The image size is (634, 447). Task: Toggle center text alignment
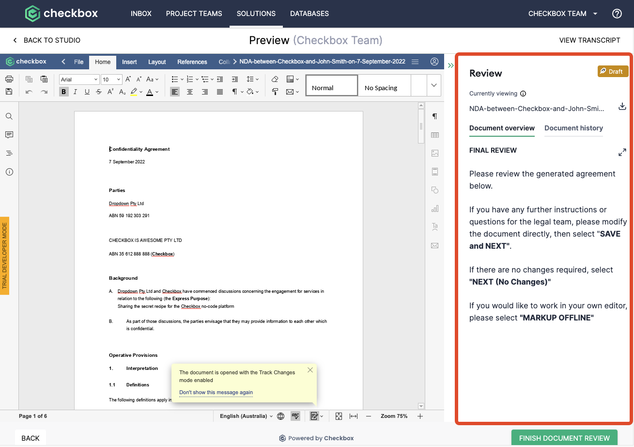190,92
